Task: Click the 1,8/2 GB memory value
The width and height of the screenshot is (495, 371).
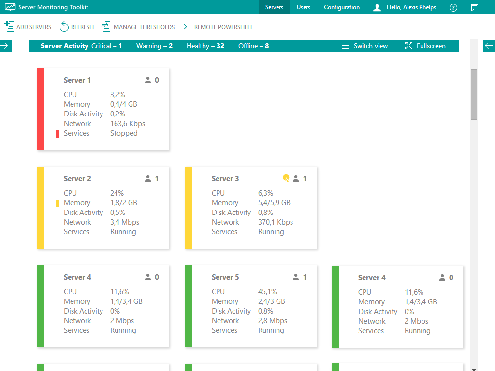Action: (123, 203)
